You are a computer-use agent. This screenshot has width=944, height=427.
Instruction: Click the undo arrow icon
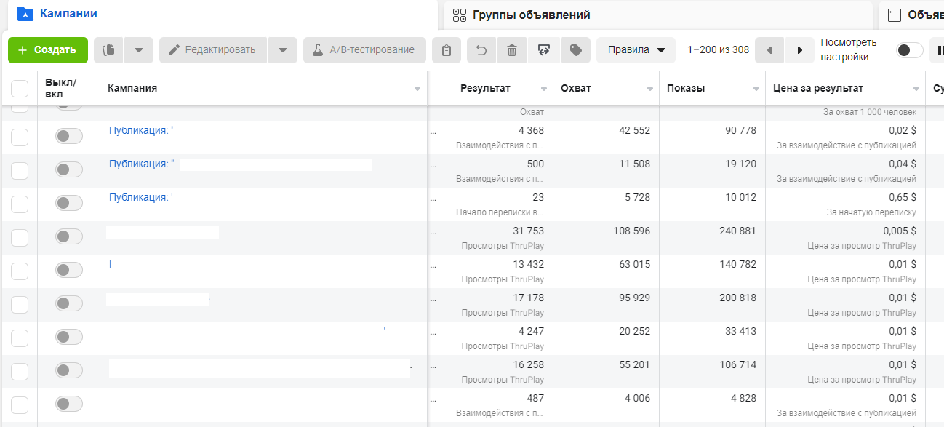point(481,50)
